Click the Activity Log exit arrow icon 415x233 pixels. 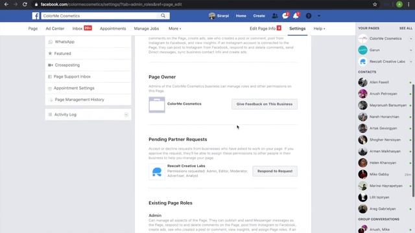point(126,115)
